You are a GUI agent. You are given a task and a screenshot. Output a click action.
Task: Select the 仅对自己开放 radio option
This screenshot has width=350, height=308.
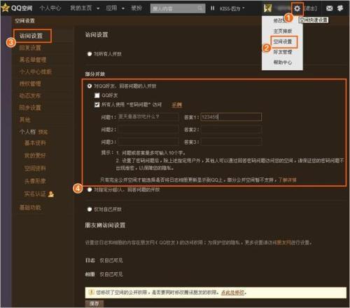pyautogui.click(x=90, y=209)
